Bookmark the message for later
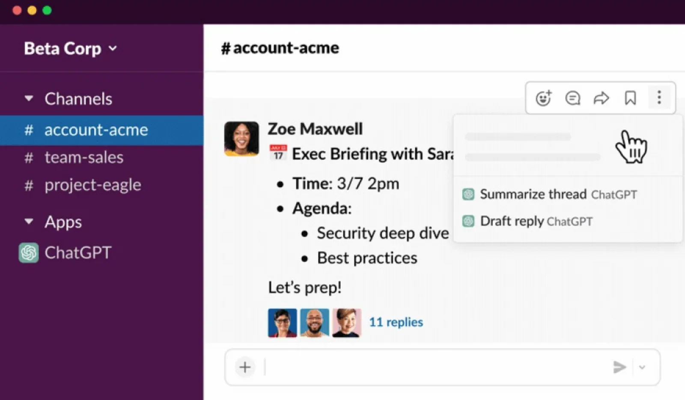Image resolution: width=685 pixels, height=400 pixels. pyautogui.click(x=630, y=98)
